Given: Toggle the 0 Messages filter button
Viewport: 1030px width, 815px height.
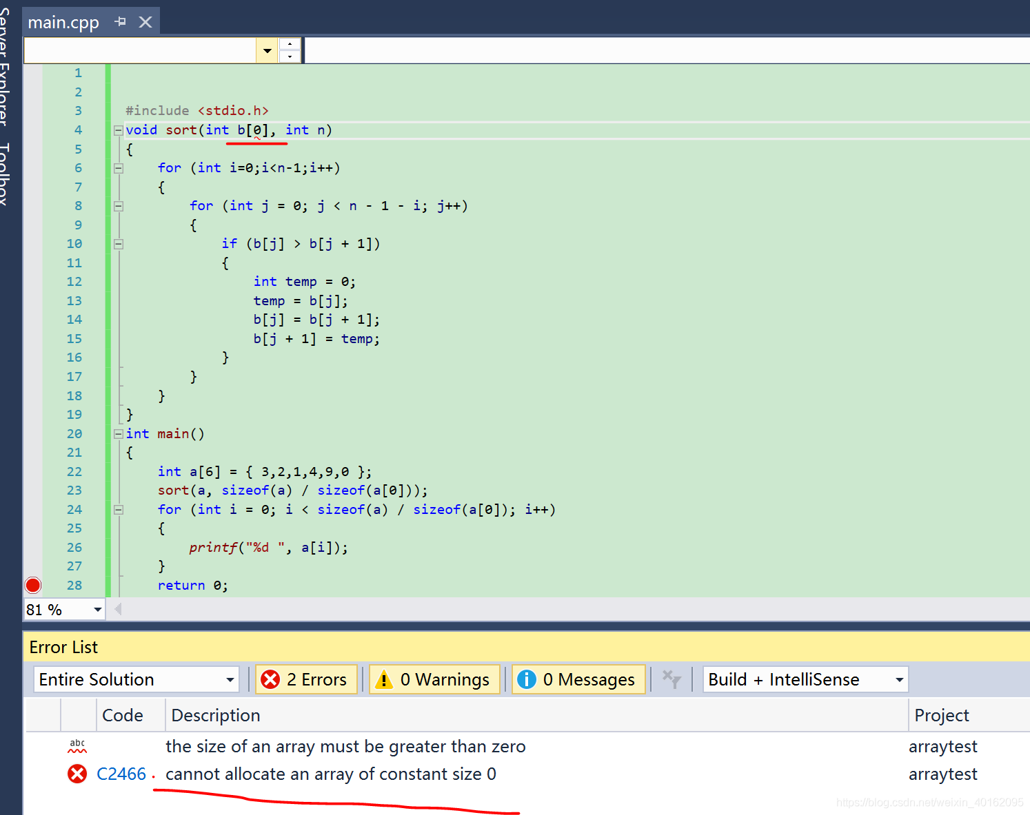Looking at the screenshot, I should click(x=578, y=680).
